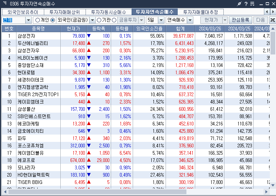Select the 케이피엠테크 stock name
Viewport: 276px width, 196px height.
31,102
